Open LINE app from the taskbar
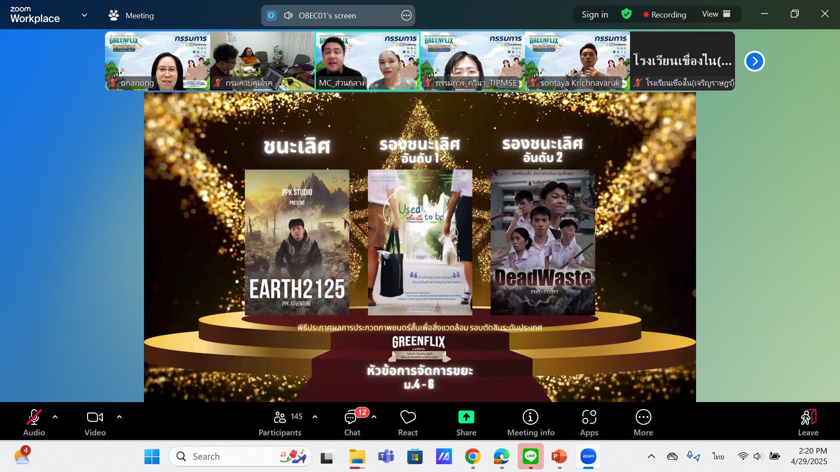Image resolution: width=840 pixels, height=472 pixels. (531, 456)
